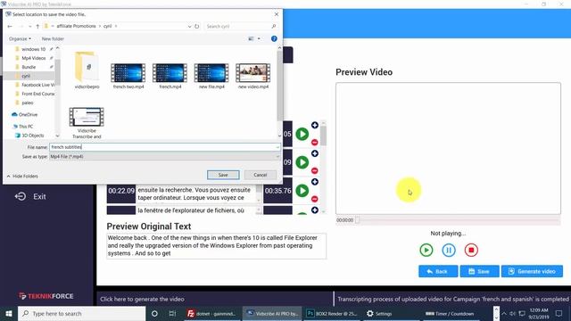Open the Windows Start menu
Screen dimensions: 571x321
[x=9, y=313]
